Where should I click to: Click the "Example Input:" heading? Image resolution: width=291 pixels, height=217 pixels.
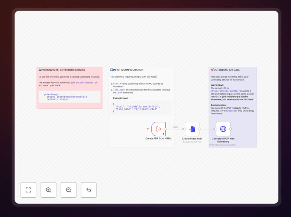[121, 98]
